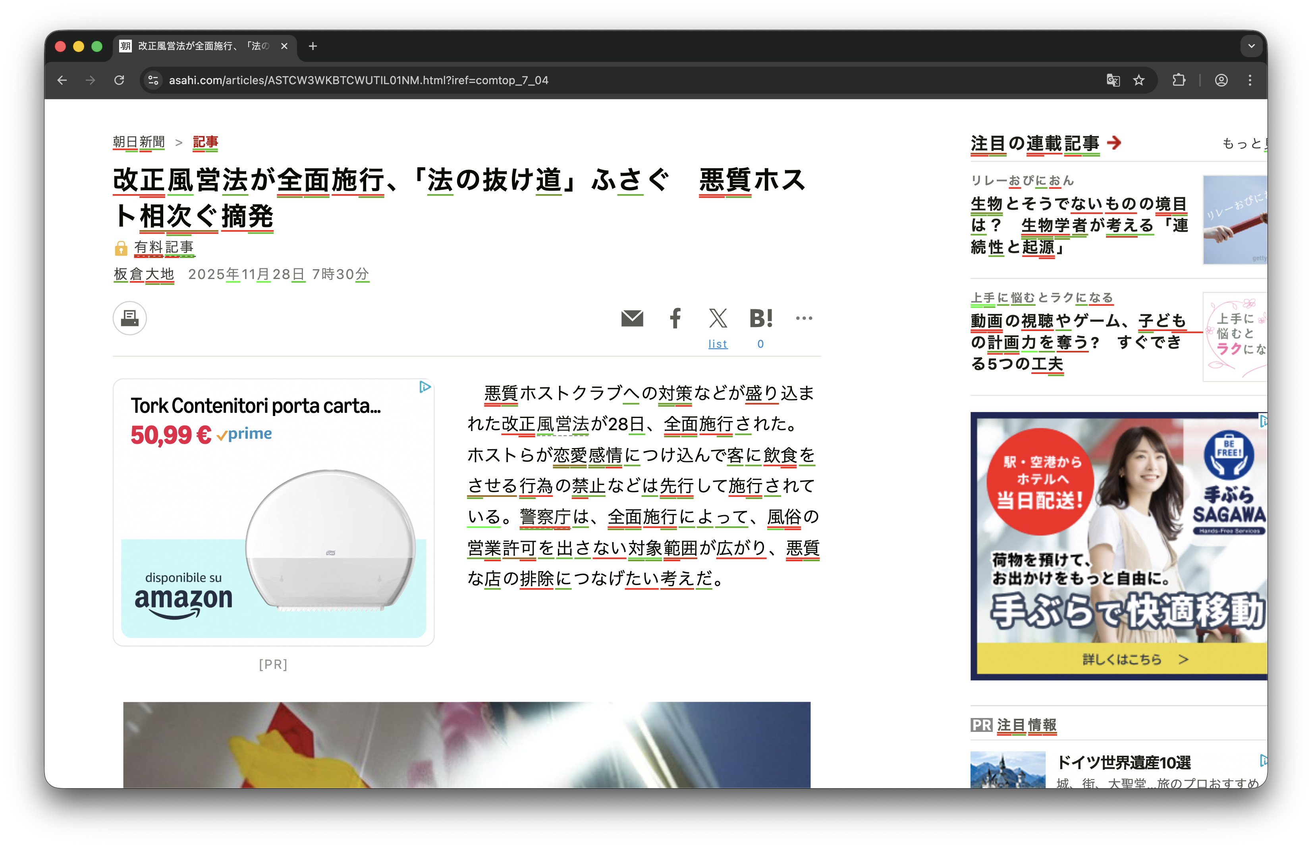
Task: Share article on Facebook icon
Action: (675, 318)
